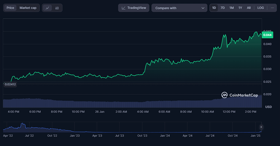
Task: Switch to Market cap view
Action: point(28,8)
